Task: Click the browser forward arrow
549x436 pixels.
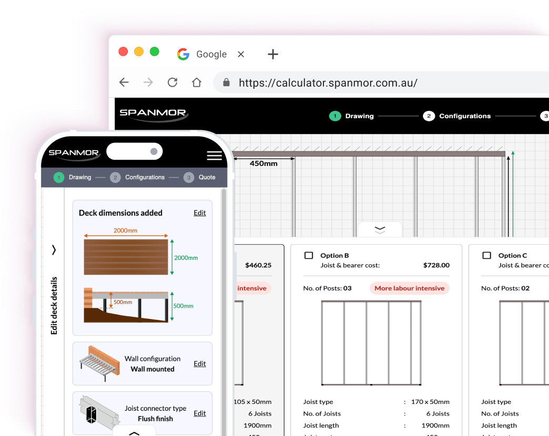Action: click(148, 82)
